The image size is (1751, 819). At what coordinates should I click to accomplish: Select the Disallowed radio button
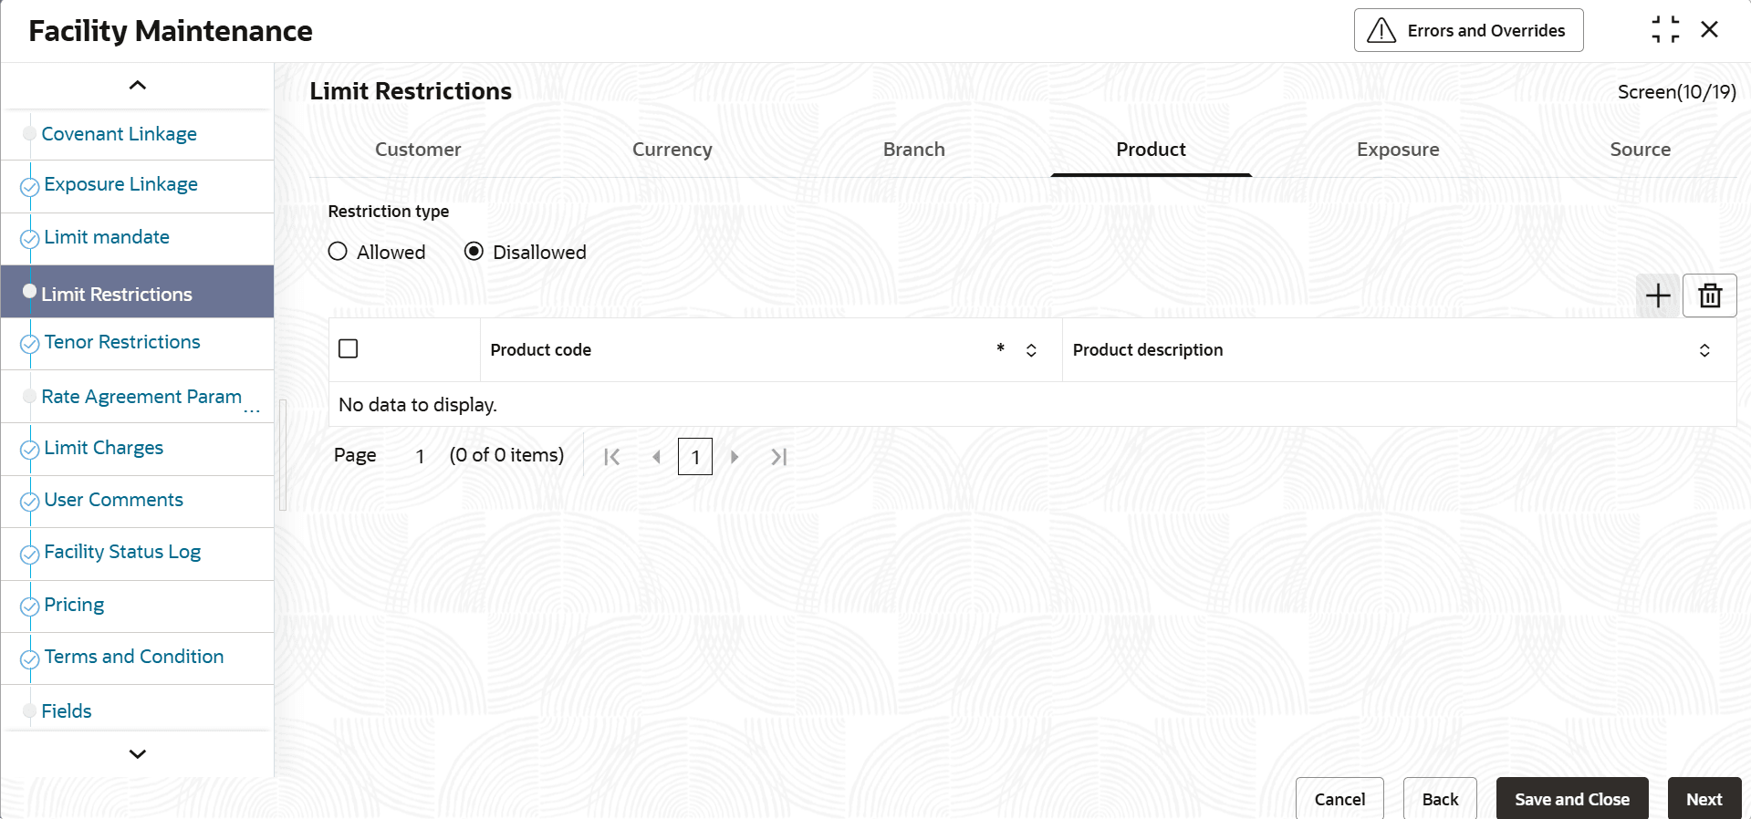click(474, 252)
